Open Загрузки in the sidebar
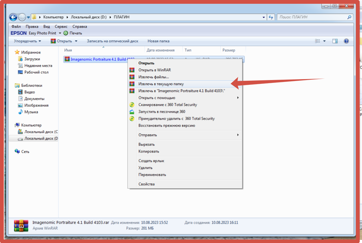362x243 pixels. click(29, 59)
